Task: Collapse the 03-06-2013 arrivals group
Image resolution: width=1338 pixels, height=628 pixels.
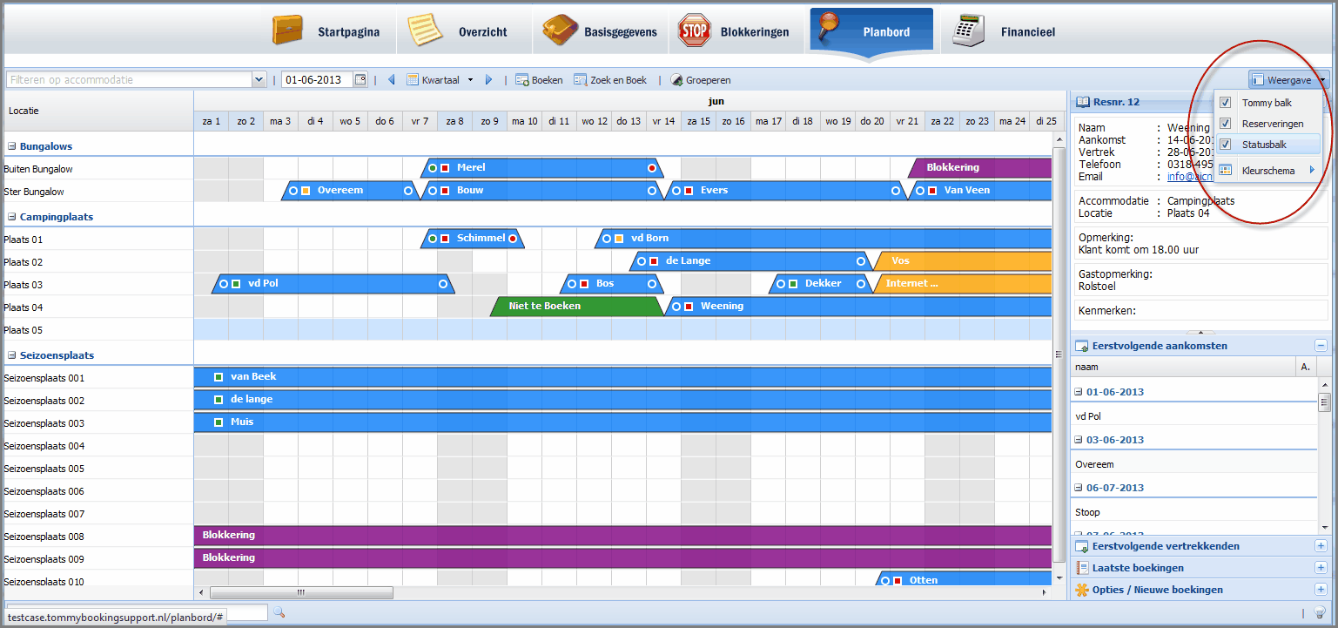Action: [x=1079, y=440]
